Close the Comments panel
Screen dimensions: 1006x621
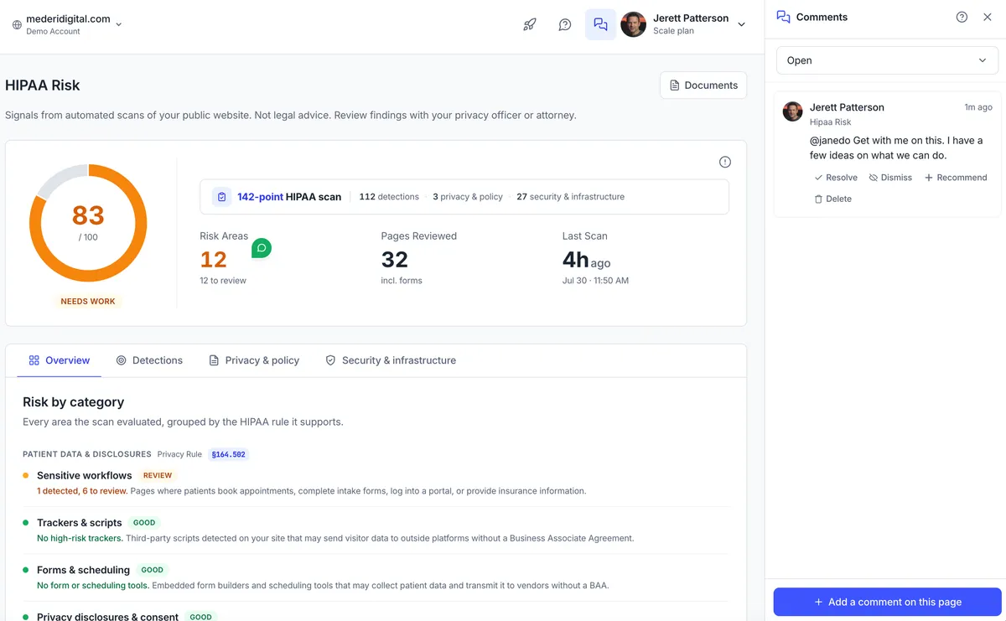tap(988, 17)
